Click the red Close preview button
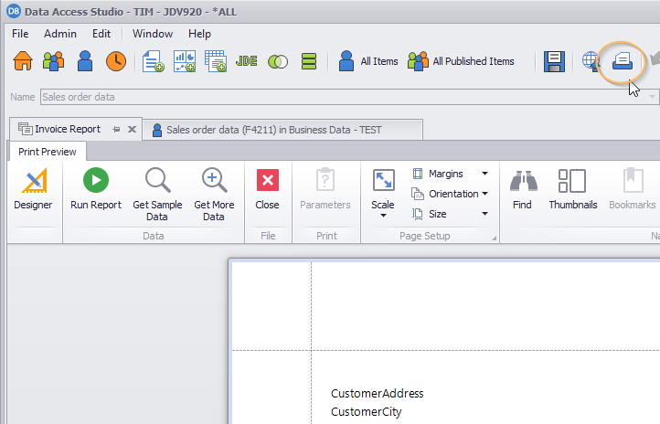Image resolution: width=660 pixels, height=424 pixels. point(268,189)
